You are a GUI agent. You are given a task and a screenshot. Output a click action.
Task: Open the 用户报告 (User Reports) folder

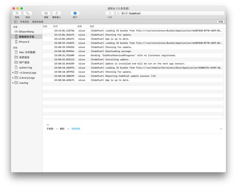click(x=27, y=62)
